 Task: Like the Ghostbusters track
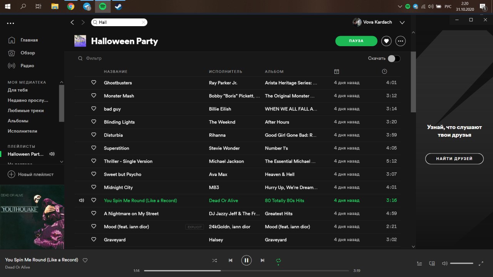point(94,82)
